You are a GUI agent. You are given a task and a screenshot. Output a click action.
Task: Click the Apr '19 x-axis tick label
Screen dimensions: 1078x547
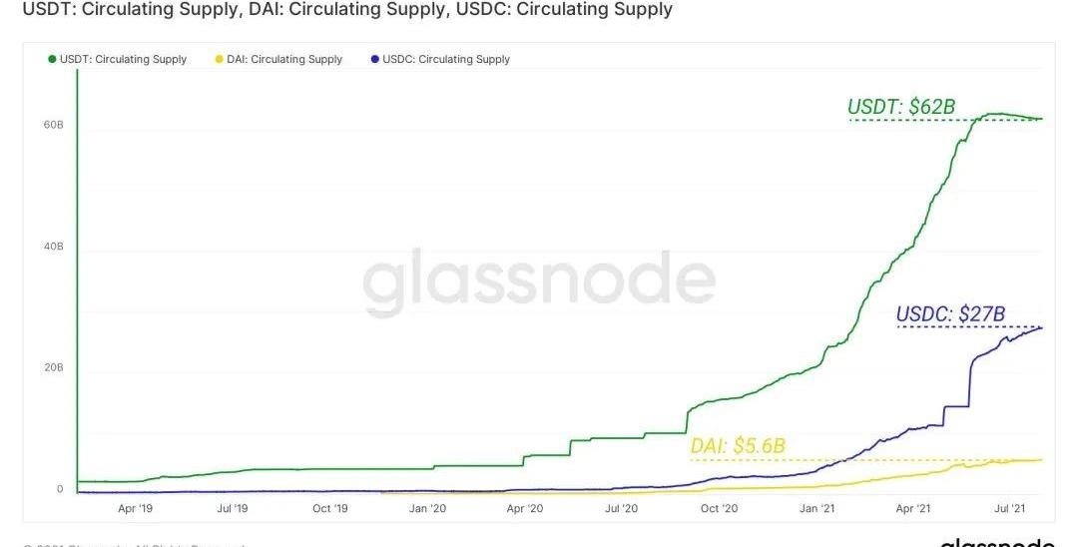pos(134,508)
